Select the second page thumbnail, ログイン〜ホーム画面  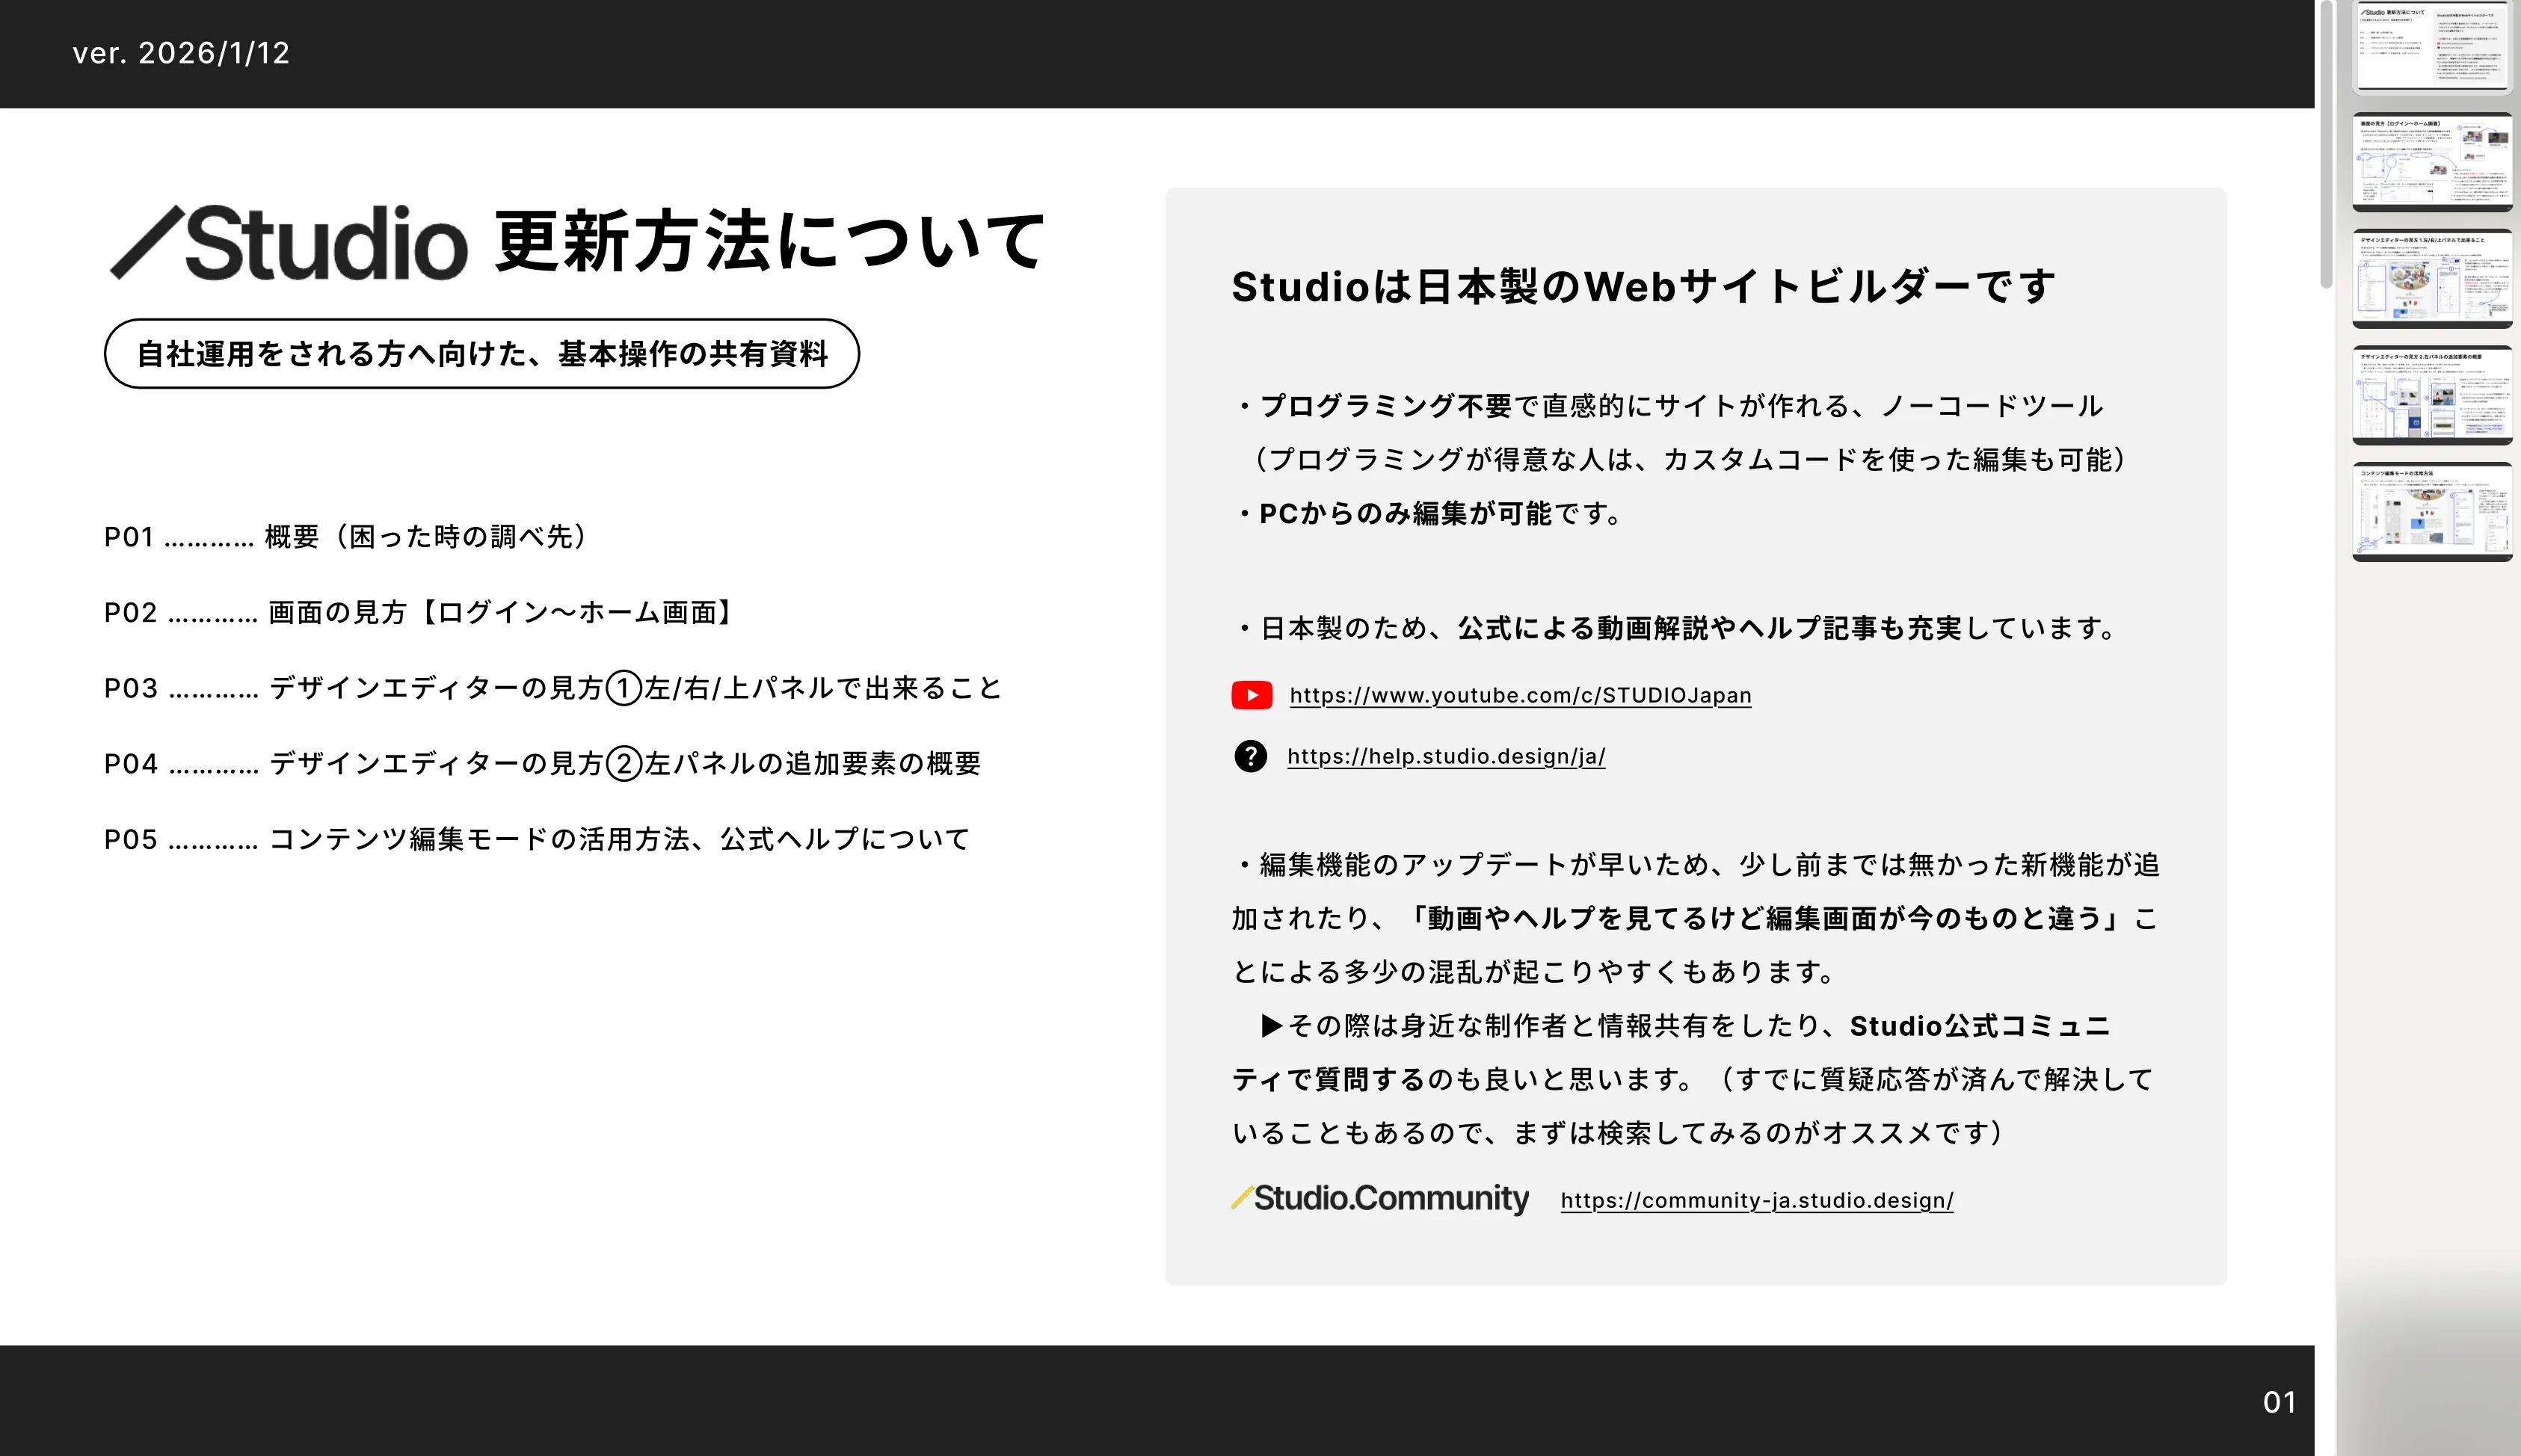tap(2432, 162)
